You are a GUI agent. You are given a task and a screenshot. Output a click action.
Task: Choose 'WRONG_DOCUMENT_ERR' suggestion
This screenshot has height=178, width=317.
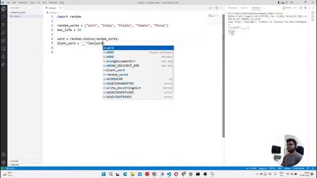[x=138, y=66]
